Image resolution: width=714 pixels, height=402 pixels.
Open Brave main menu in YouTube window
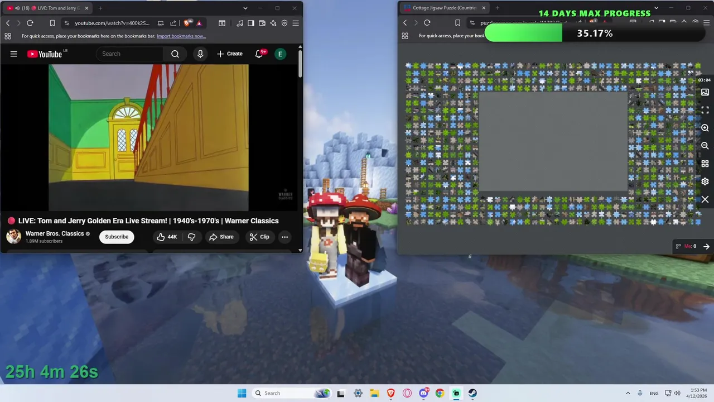(x=296, y=23)
